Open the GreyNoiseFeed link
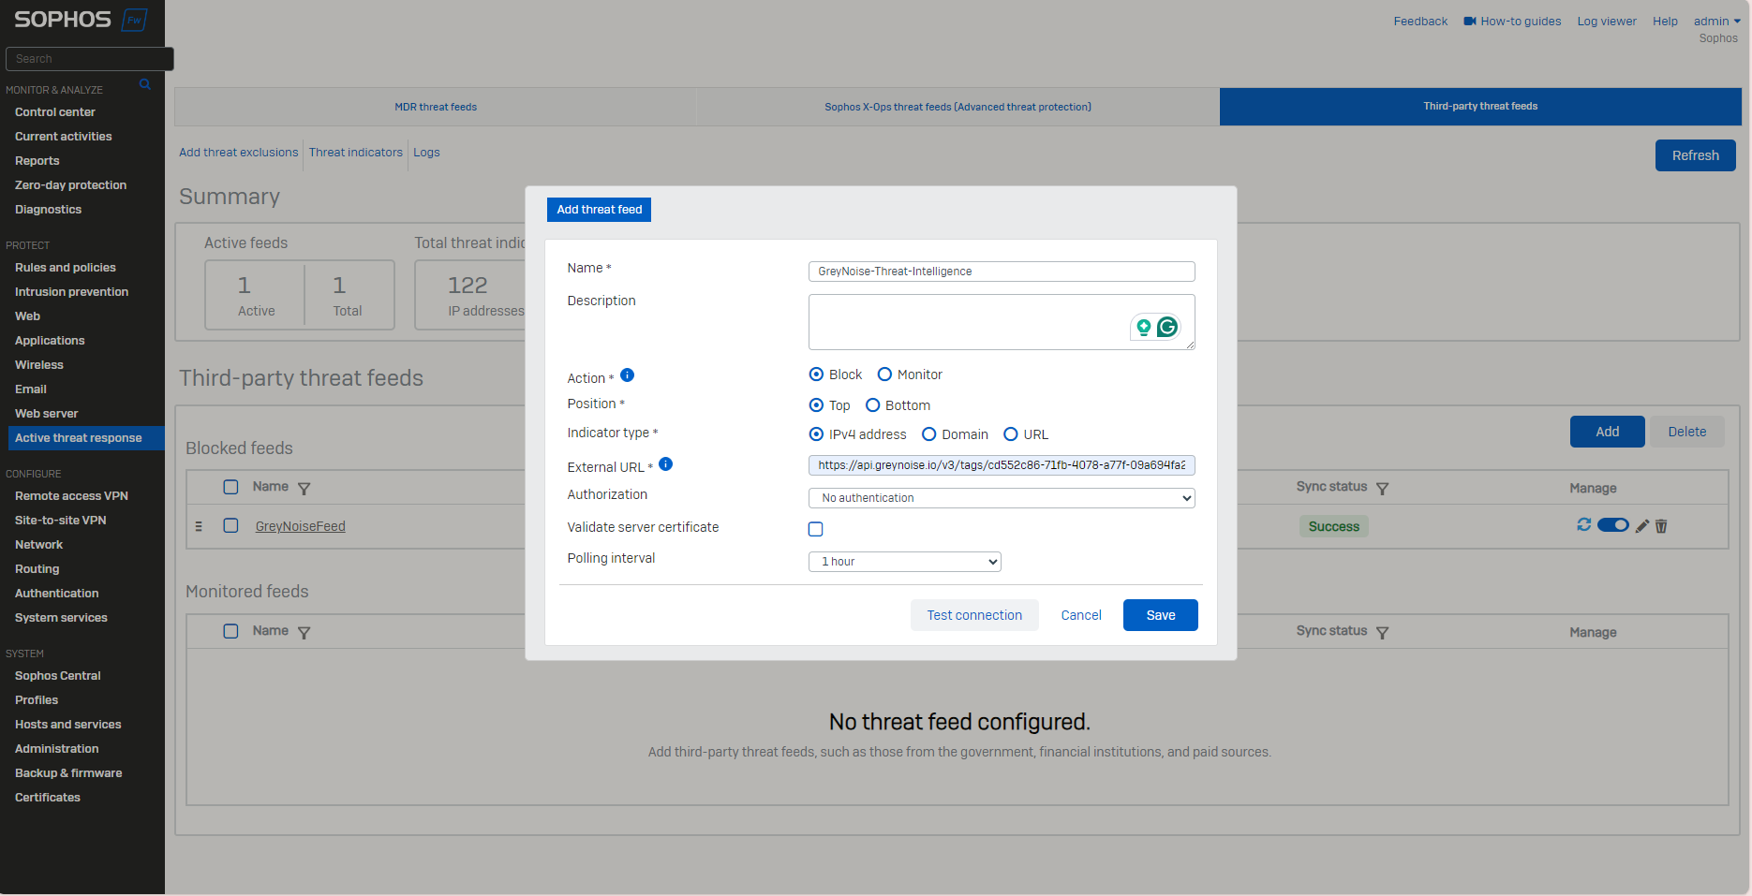Screen dimensions: 1752x896 (x=301, y=527)
